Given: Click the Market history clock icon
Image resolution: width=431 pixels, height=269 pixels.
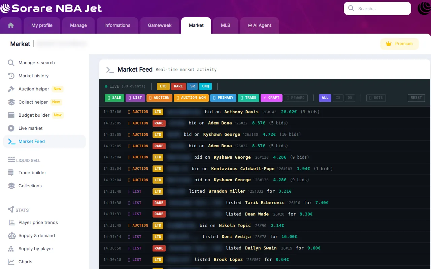Looking at the screenshot, I should pyautogui.click(x=11, y=76).
